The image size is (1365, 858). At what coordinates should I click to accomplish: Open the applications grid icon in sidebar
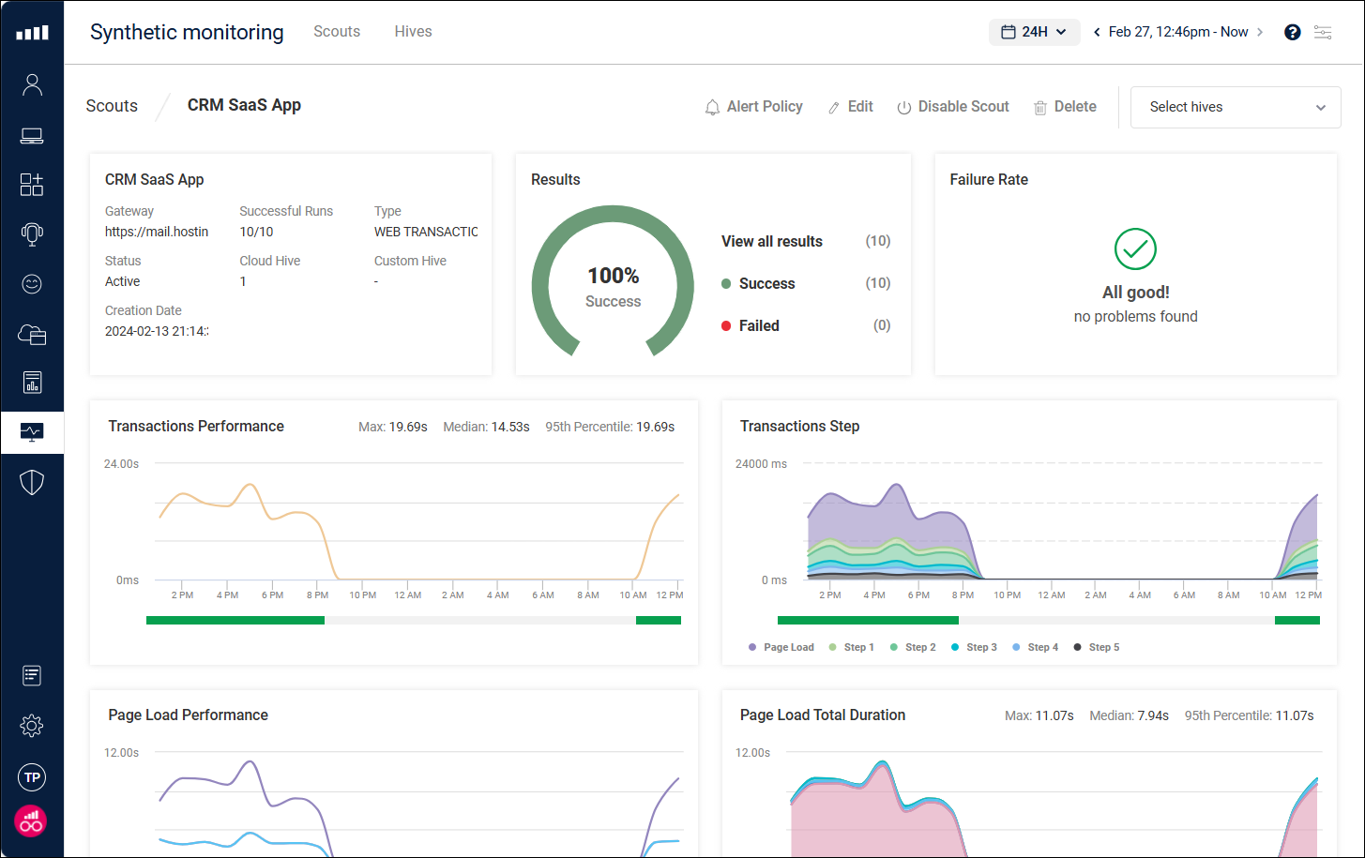(x=32, y=185)
